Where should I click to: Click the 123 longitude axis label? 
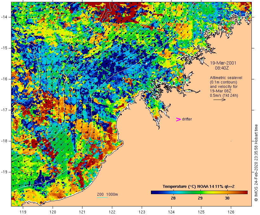pos(142,212)
